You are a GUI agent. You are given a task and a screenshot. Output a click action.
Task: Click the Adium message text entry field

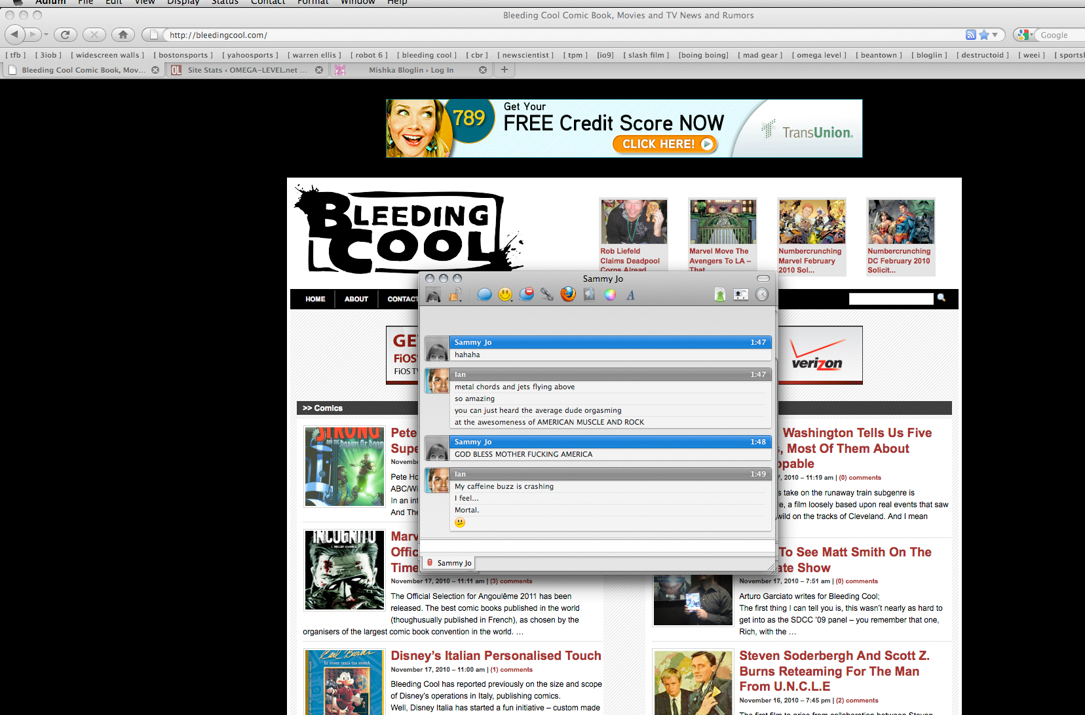(x=597, y=546)
